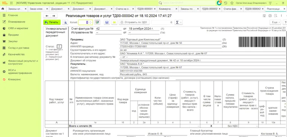Open CRM и маркетинг section
Image resolution: width=287 pixels, height=137 pixels.
click(x=18, y=28)
